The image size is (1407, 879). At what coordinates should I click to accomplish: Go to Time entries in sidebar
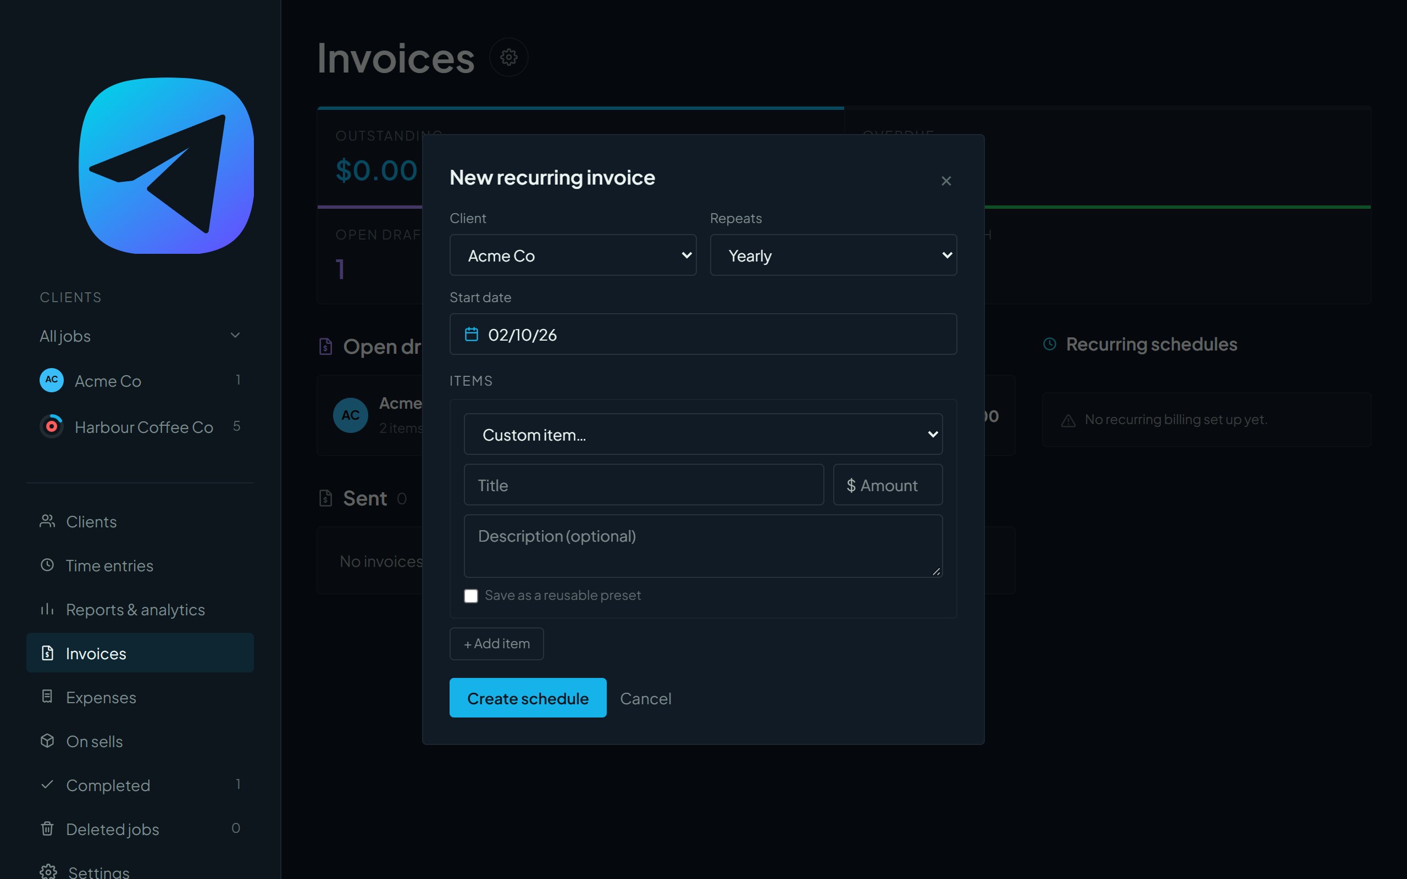(x=140, y=565)
